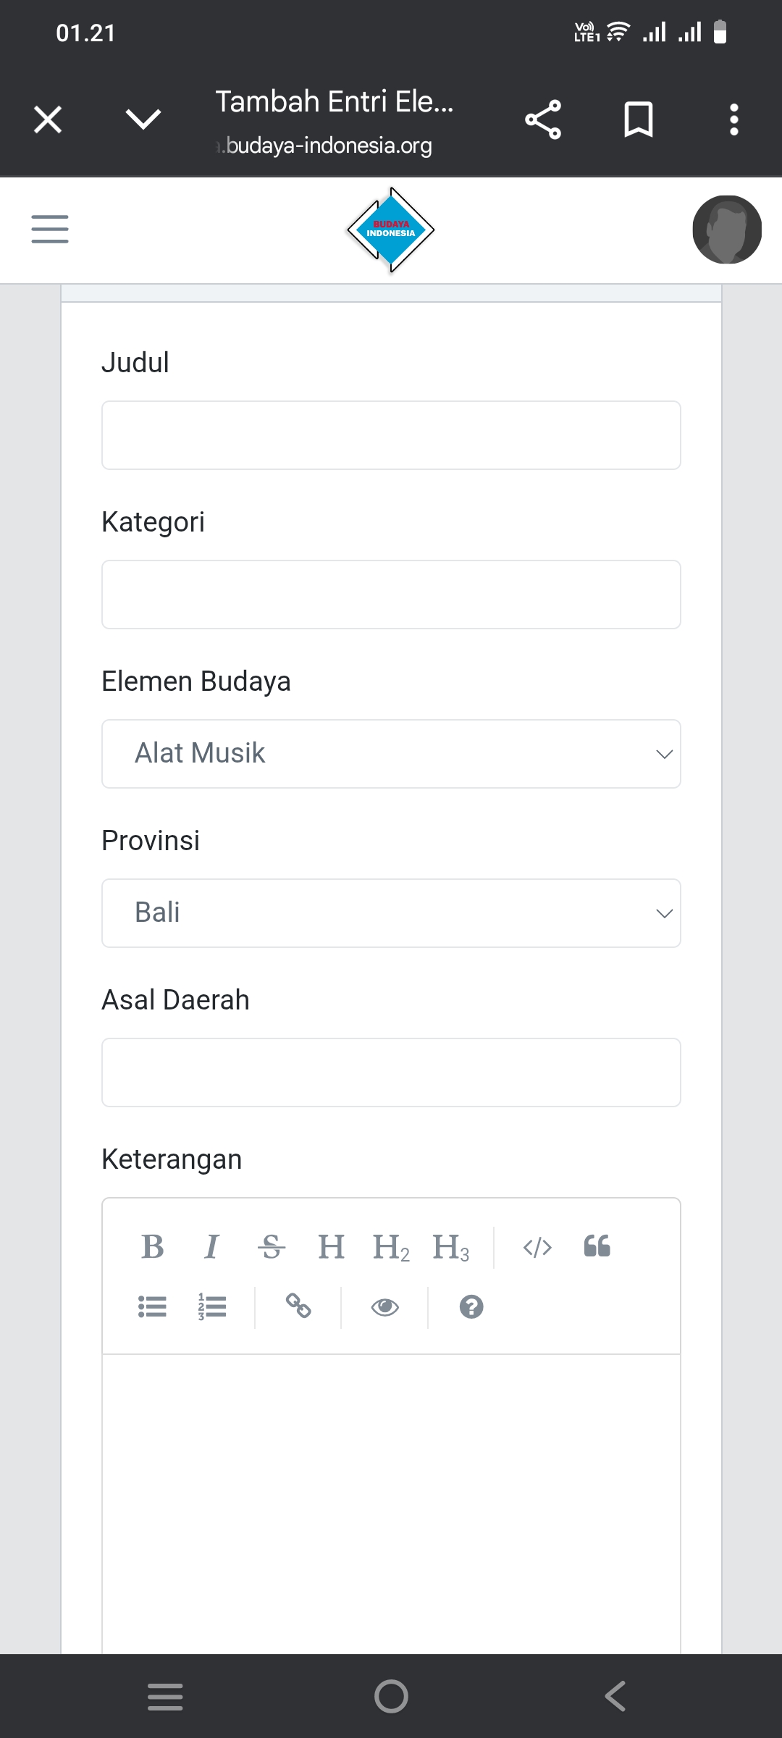This screenshot has width=782, height=1738.
Task: Apply Heading 2 style in editor
Action: tap(390, 1246)
